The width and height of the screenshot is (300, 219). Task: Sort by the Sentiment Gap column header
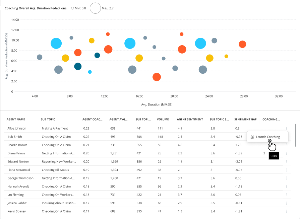245,119
